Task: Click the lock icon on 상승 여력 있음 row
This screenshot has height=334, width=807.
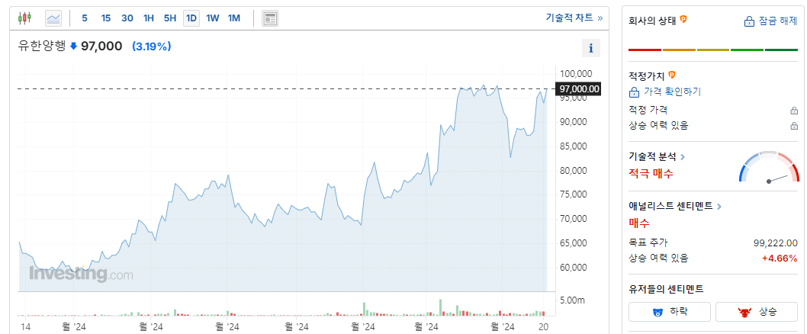Action: coord(794,126)
